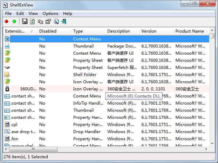
Task: Click the Refresh toolbar icon
Action: click(x=32, y=21)
